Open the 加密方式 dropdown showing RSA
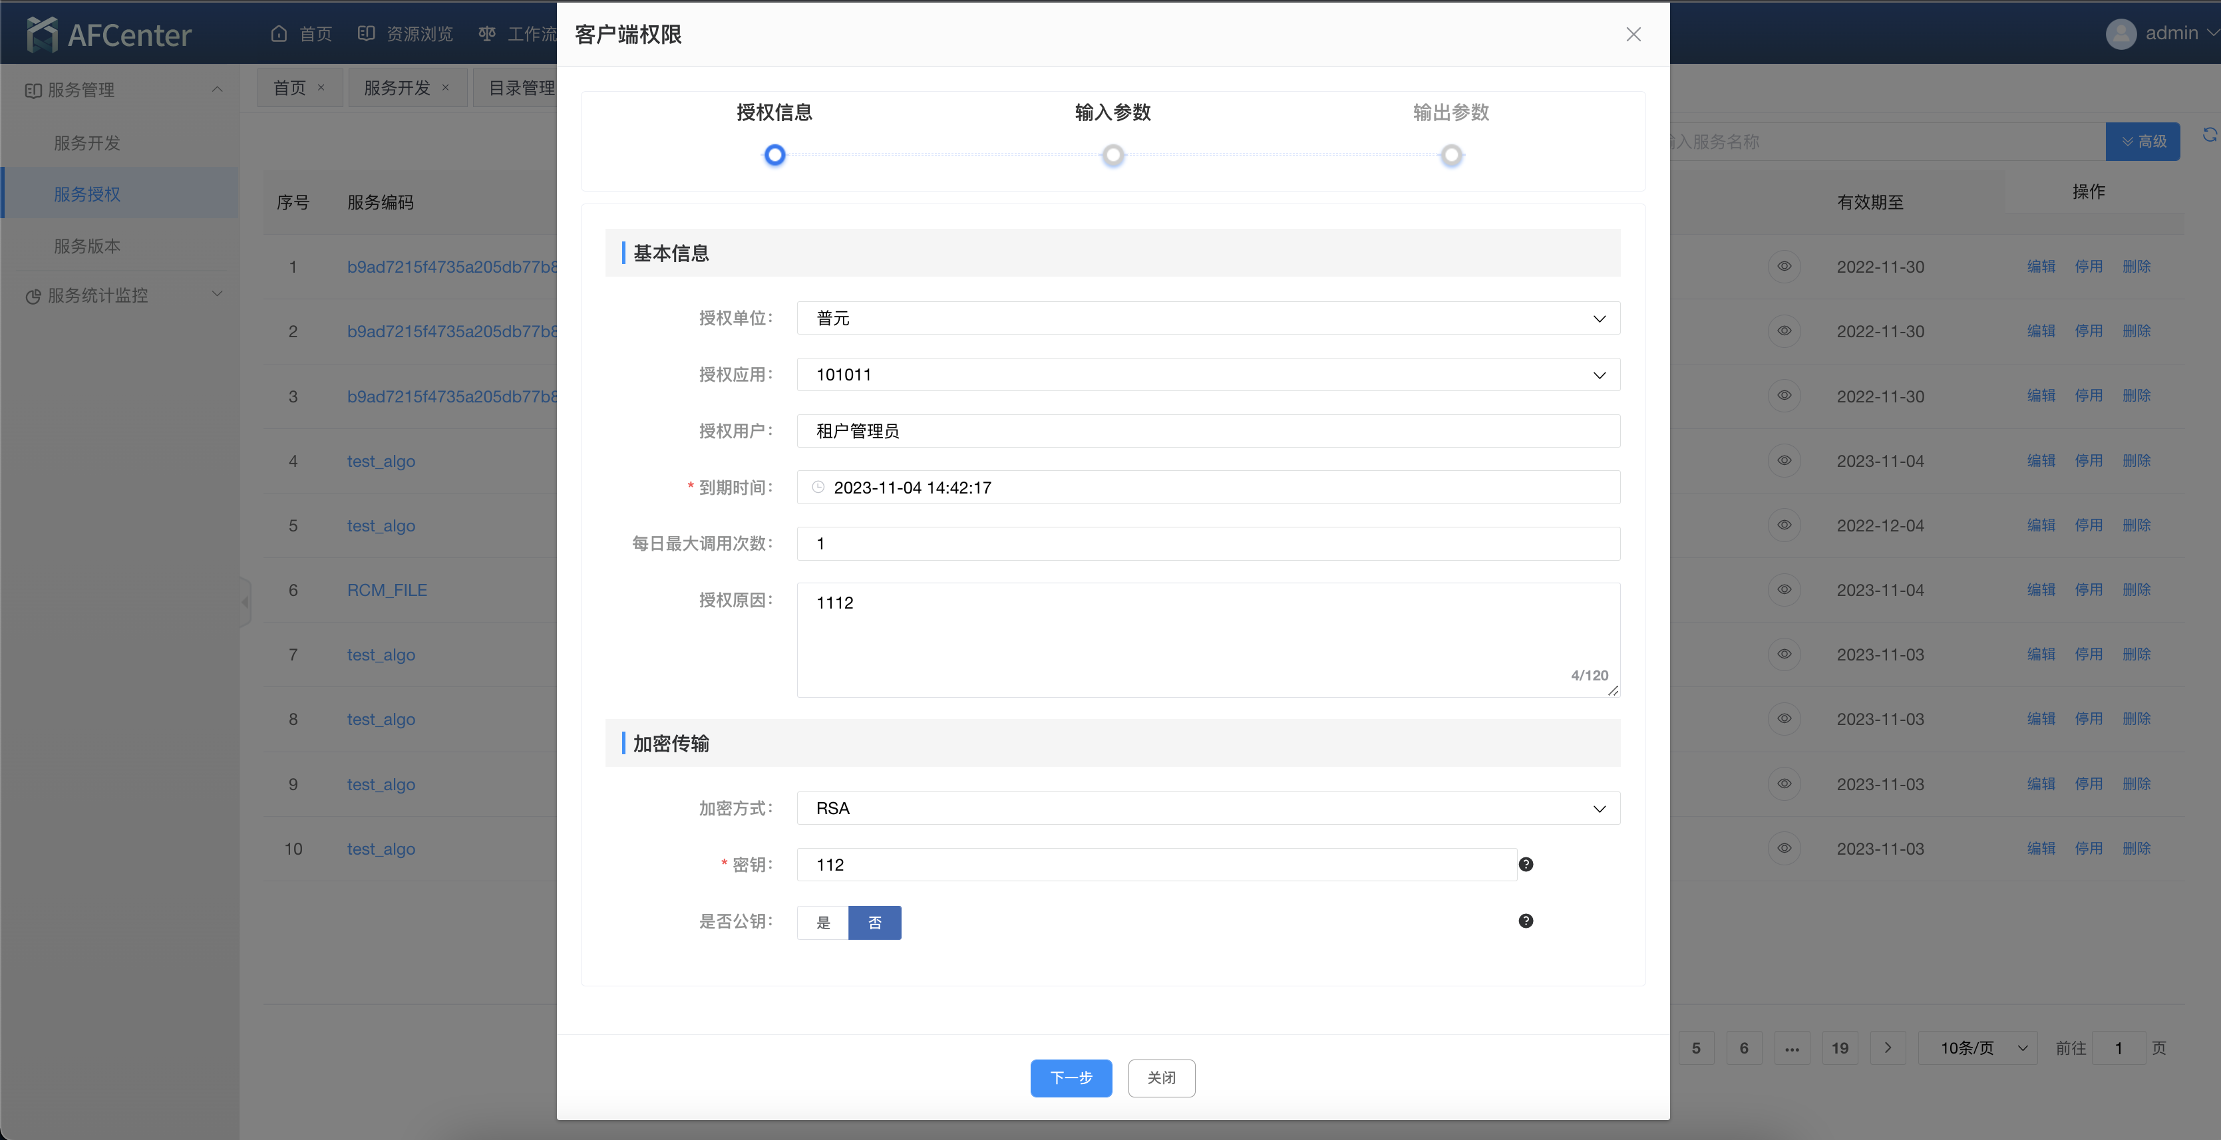2221x1140 pixels. 1208,808
